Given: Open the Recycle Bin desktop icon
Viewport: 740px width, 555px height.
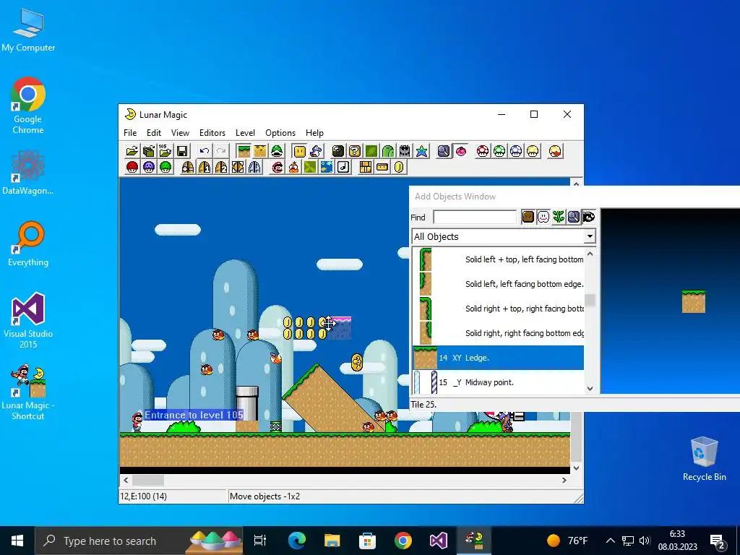Looking at the screenshot, I should 704,459.
